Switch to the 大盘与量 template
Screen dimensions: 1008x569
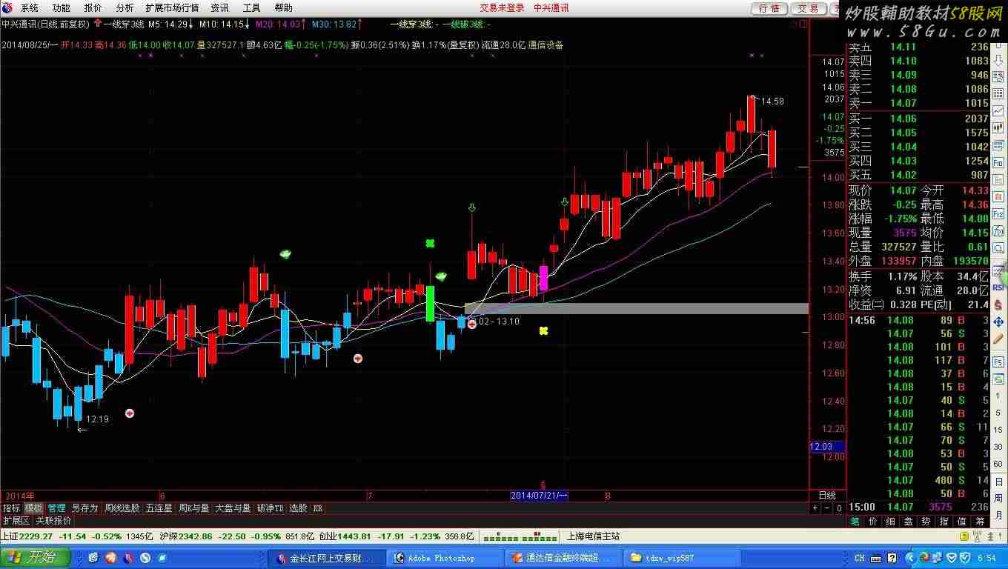233,508
